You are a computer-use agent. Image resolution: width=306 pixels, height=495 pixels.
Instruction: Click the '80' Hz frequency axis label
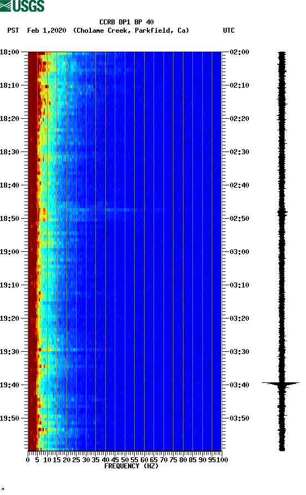tap(183, 460)
